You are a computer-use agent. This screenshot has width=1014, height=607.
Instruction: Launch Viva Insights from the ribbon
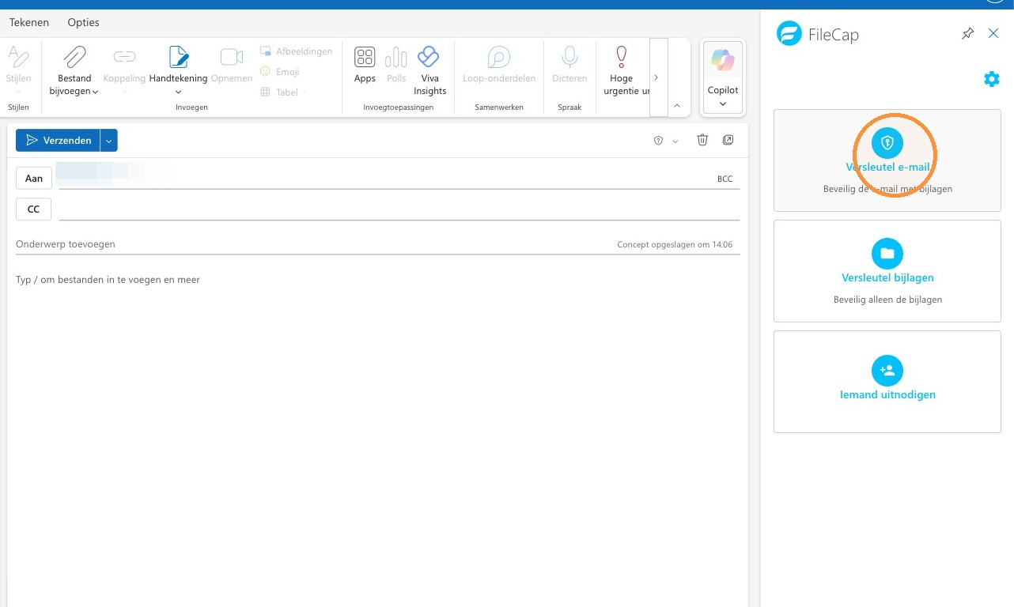pyautogui.click(x=429, y=70)
